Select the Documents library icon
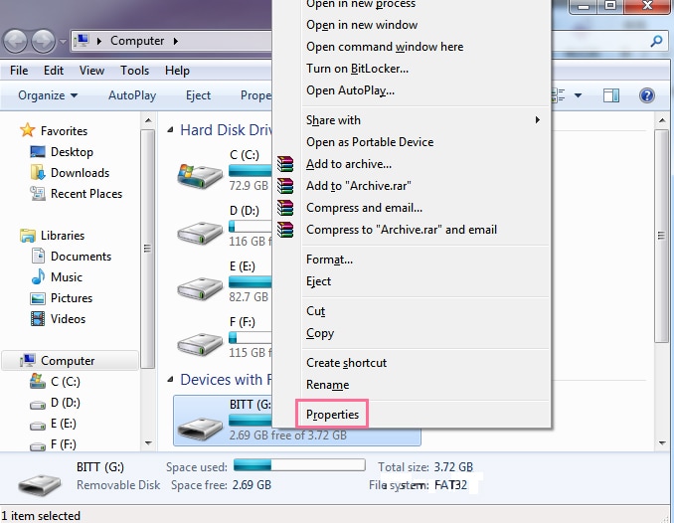 coord(38,256)
